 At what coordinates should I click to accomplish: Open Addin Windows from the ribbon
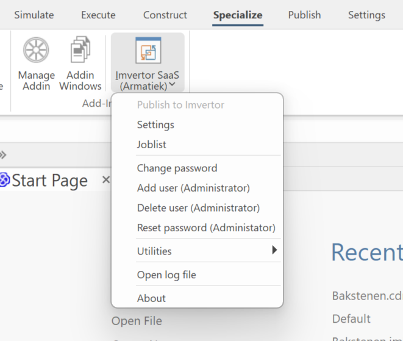click(x=80, y=51)
